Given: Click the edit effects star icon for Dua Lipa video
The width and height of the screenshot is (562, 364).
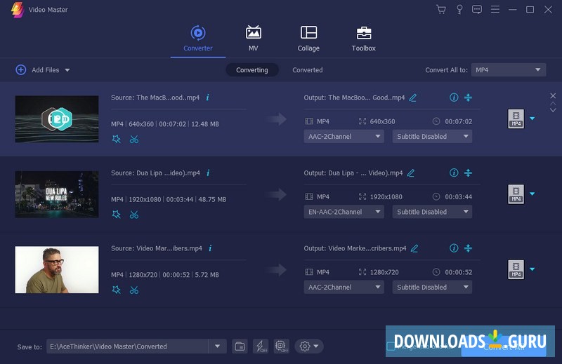Looking at the screenshot, I should click(x=117, y=214).
